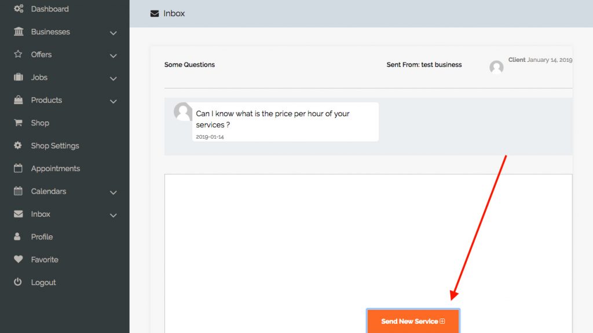
Task: Click the envelope icon in the Inbox header
Action: (x=153, y=13)
